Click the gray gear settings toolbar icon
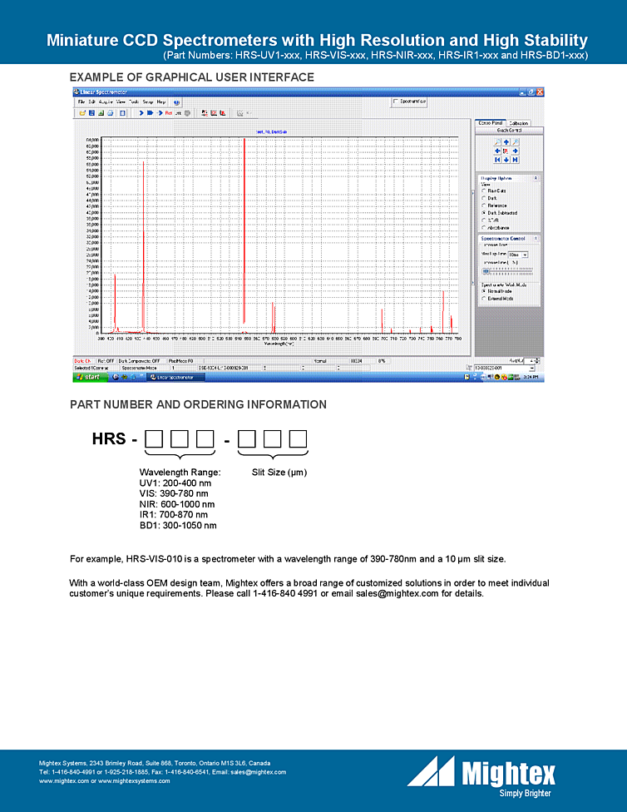 coord(187,113)
